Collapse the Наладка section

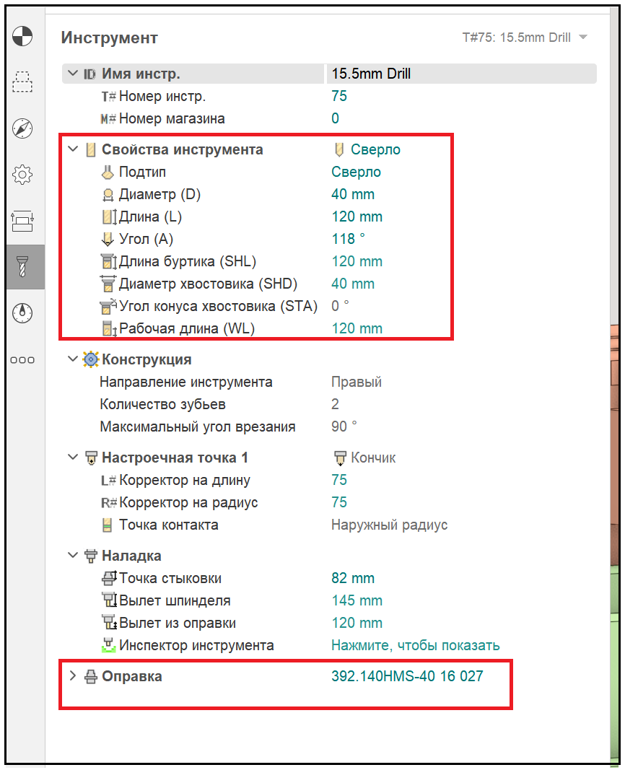pos(72,556)
